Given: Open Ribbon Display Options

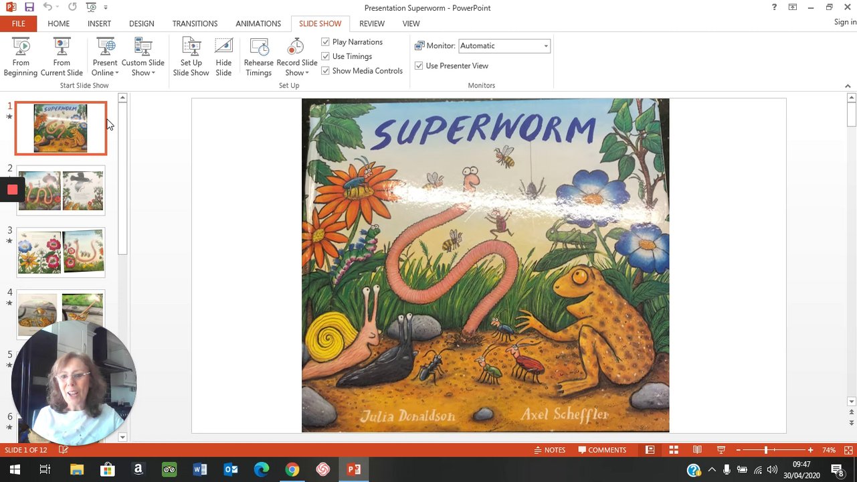Looking at the screenshot, I should coord(793,7).
